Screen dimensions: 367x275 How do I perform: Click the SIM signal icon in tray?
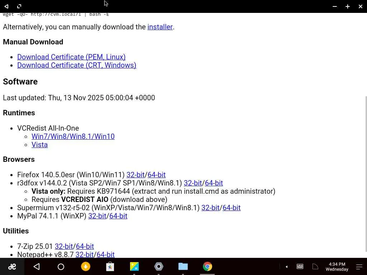pyautogui.click(x=315, y=266)
